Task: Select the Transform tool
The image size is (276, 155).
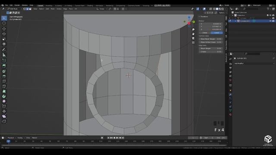Action: [4, 44]
